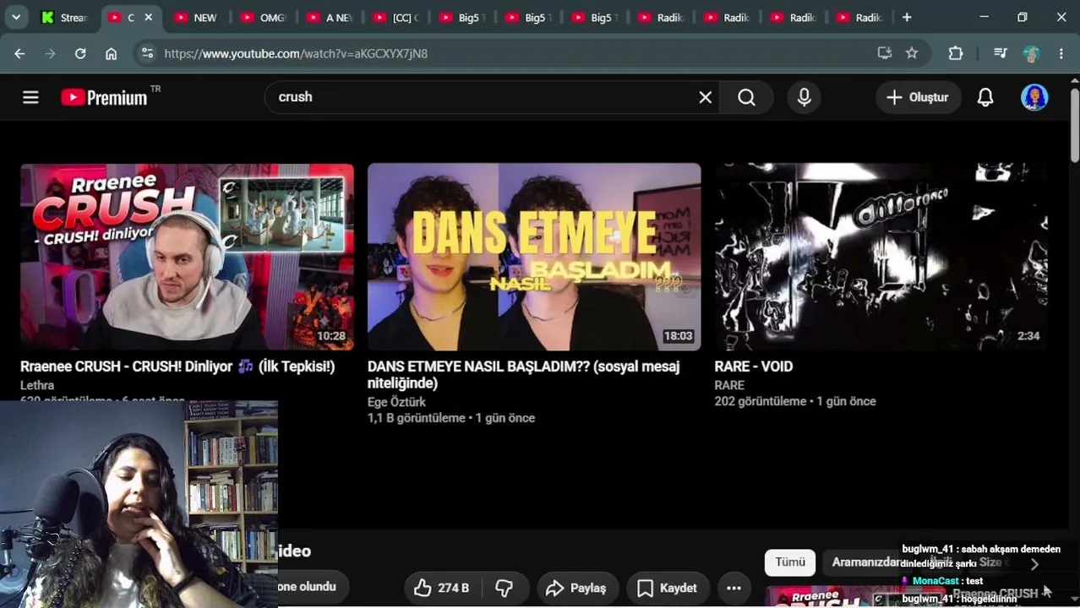Screen dimensions: 1080x608
Task: Start voice search with the microphone icon
Action: click(x=804, y=97)
